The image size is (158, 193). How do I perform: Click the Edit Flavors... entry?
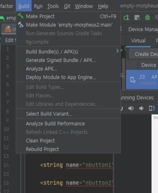tap(68, 95)
